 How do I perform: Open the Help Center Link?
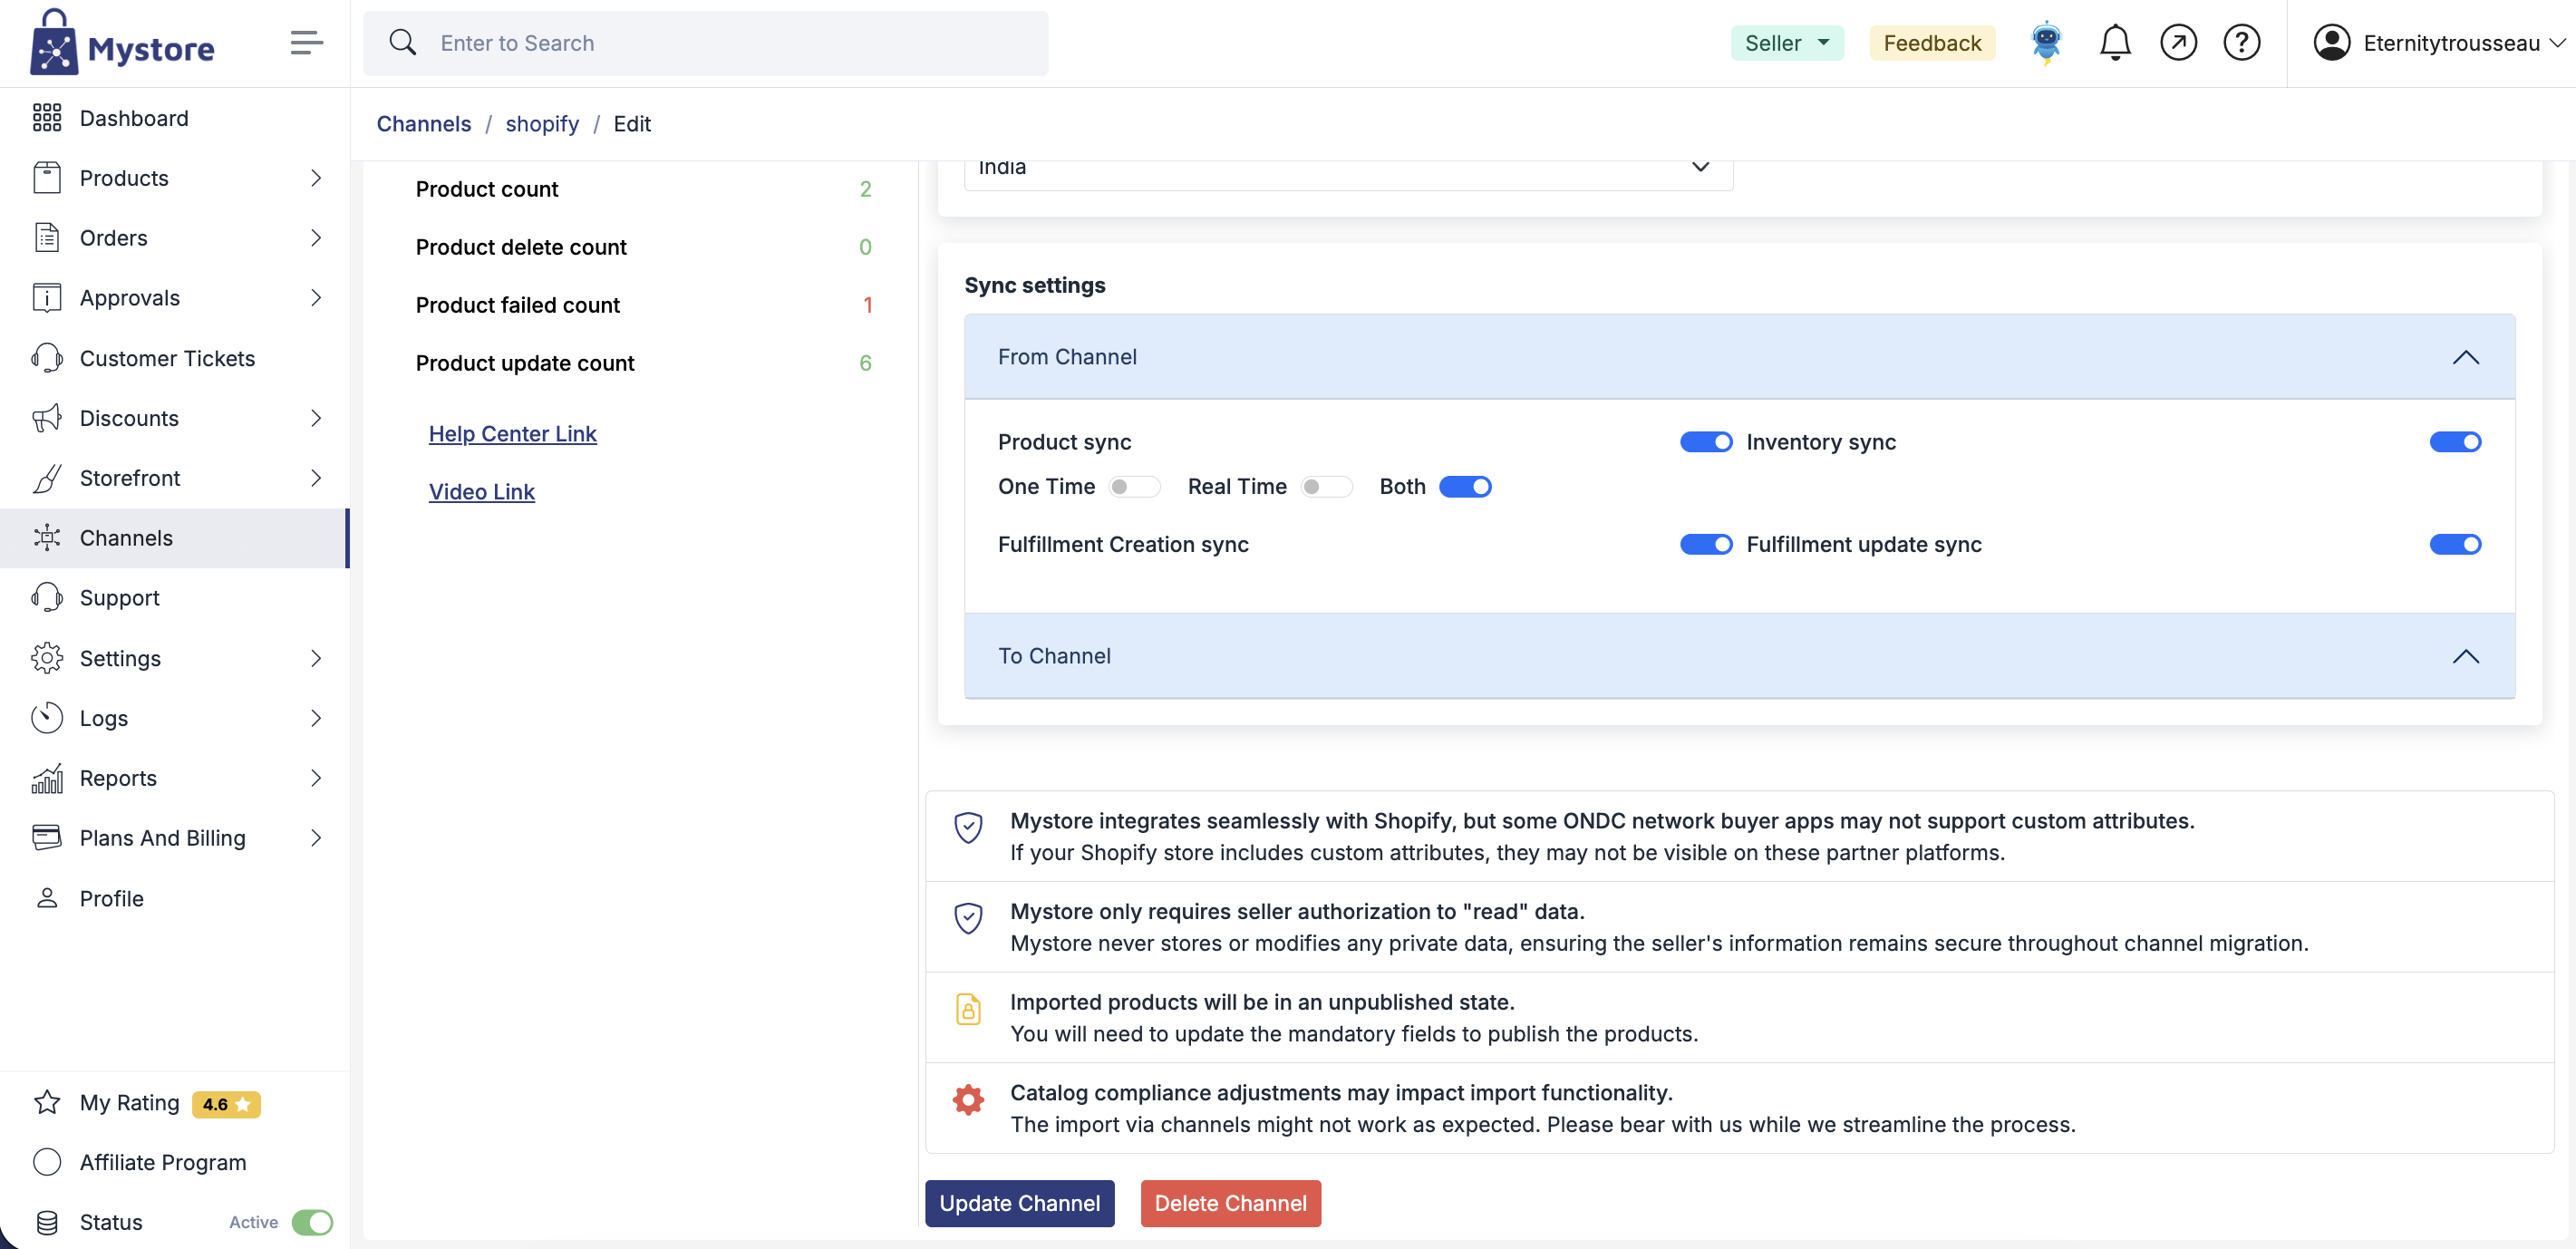tap(512, 434)
